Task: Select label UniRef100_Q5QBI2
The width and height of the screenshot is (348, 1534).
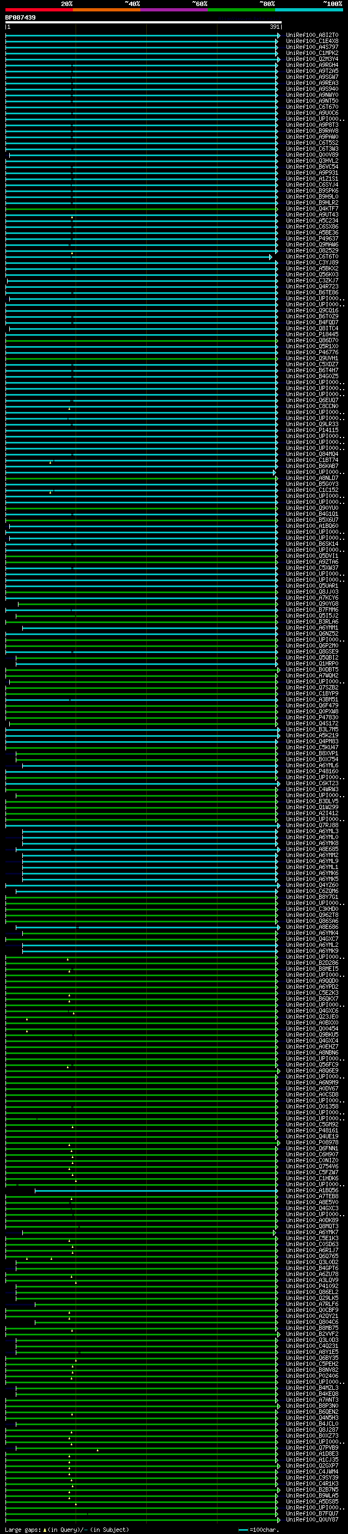Action: pyautogui.click(x=312, y=657)
